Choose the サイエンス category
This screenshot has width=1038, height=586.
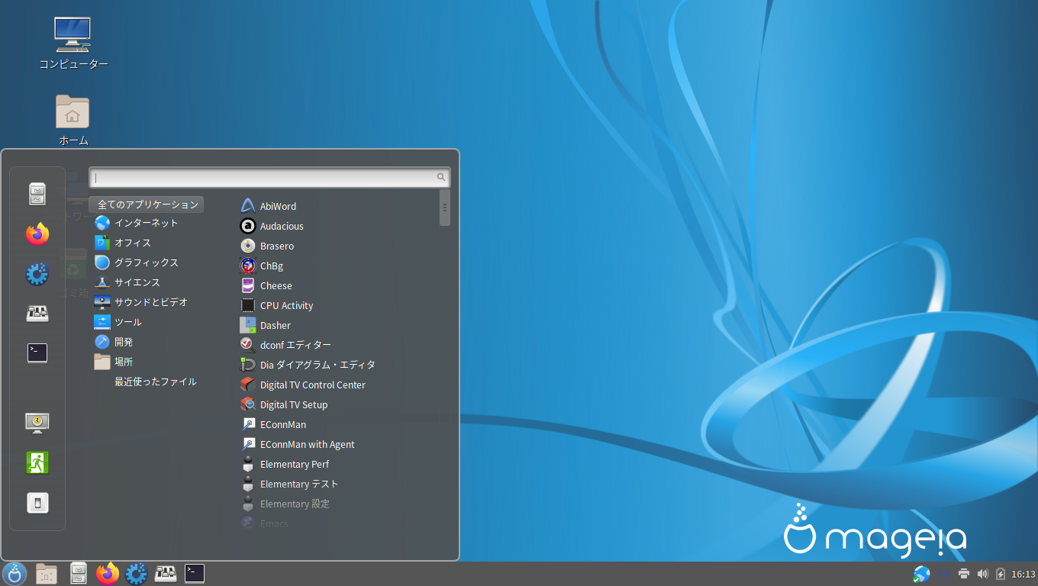(137, 282)
